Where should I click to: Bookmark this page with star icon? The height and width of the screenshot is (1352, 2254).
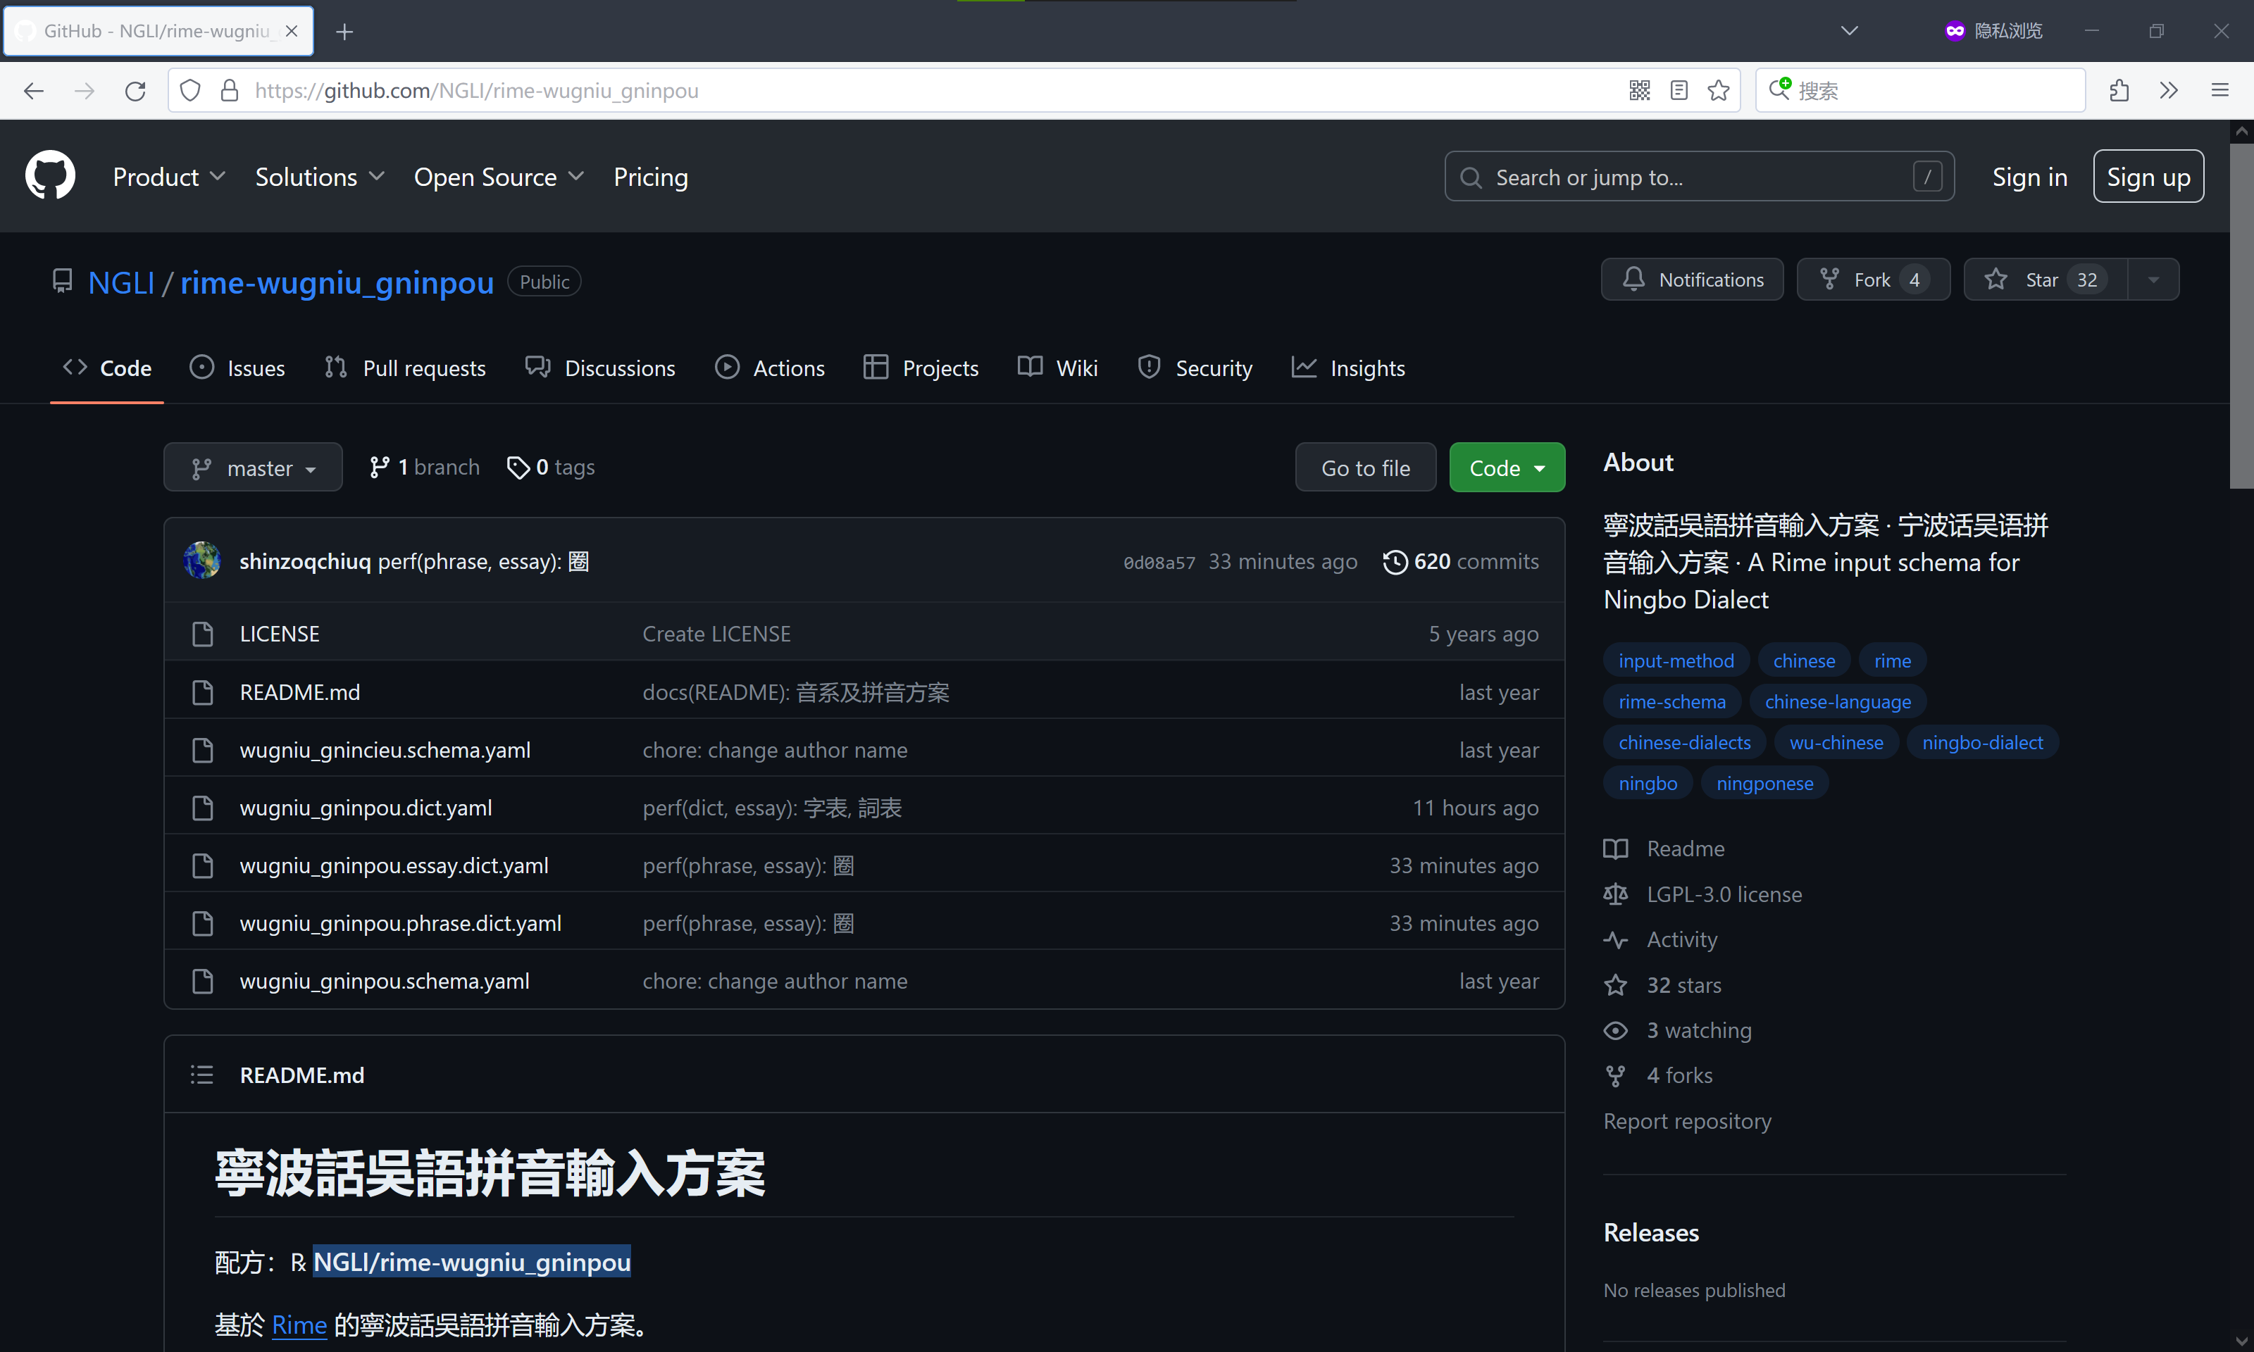(x=1718, y=90)
